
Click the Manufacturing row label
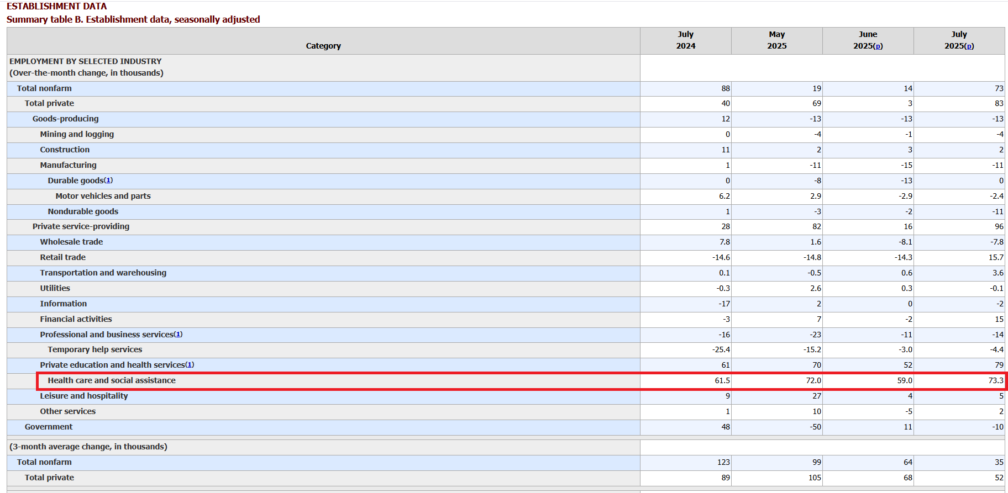coord(68,165)
